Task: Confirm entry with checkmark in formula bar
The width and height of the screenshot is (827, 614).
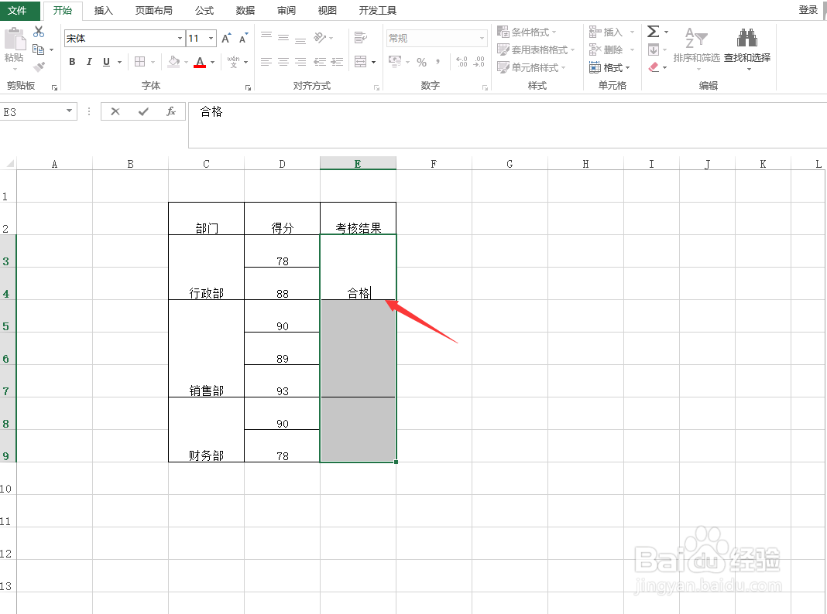Action: [x=143, y=111]
